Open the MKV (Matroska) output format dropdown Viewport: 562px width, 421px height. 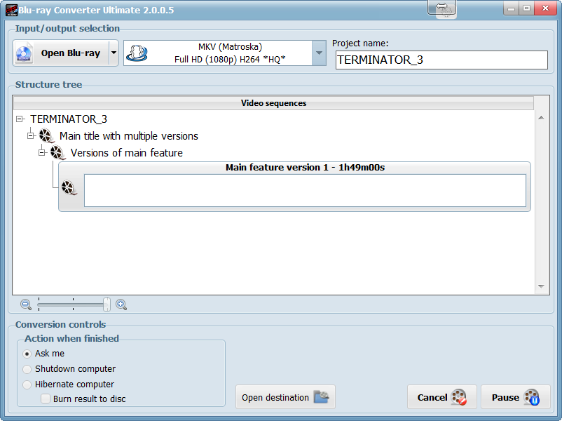[319, 53]
